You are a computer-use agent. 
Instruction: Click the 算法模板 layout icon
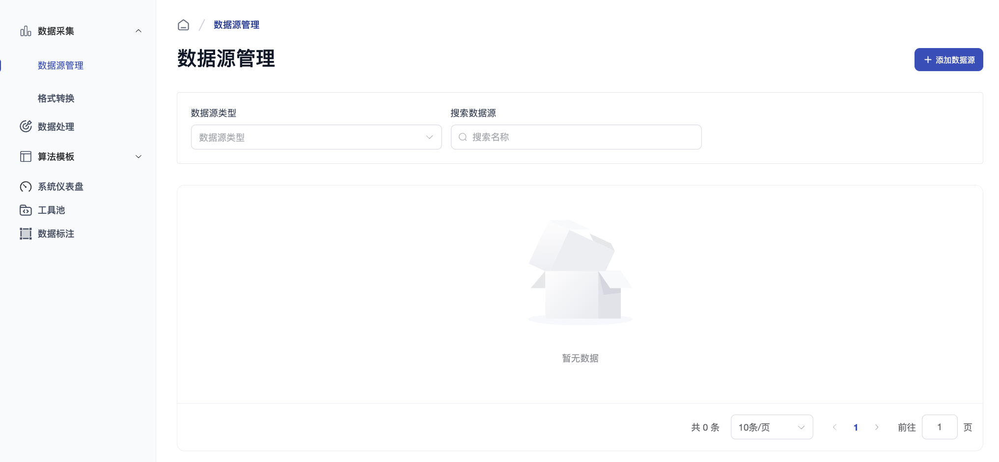point(26,156)
